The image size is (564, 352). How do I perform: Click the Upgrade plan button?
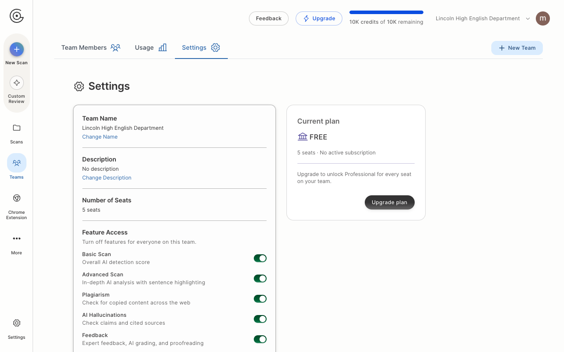pyautogui.click(x=390, y=202)
